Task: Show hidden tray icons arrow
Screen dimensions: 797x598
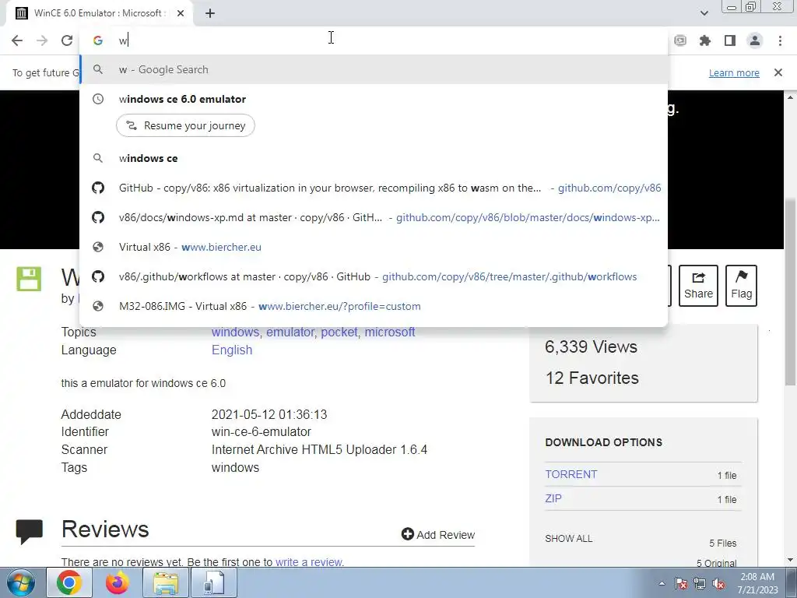Action: click(x=662, y=583)
